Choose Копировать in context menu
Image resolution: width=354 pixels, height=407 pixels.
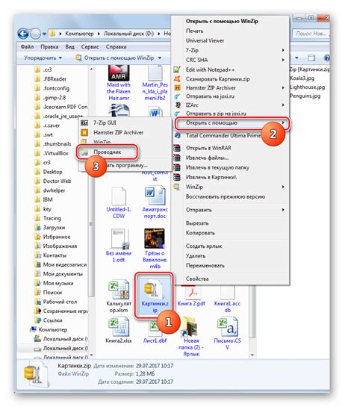tap(200, 233)
